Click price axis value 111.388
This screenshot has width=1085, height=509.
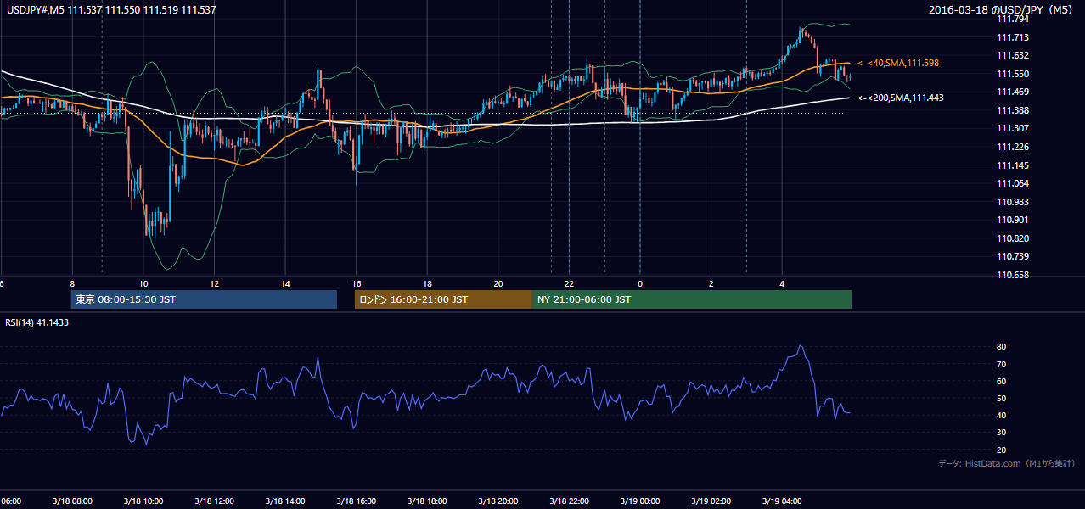[1012, 110]
